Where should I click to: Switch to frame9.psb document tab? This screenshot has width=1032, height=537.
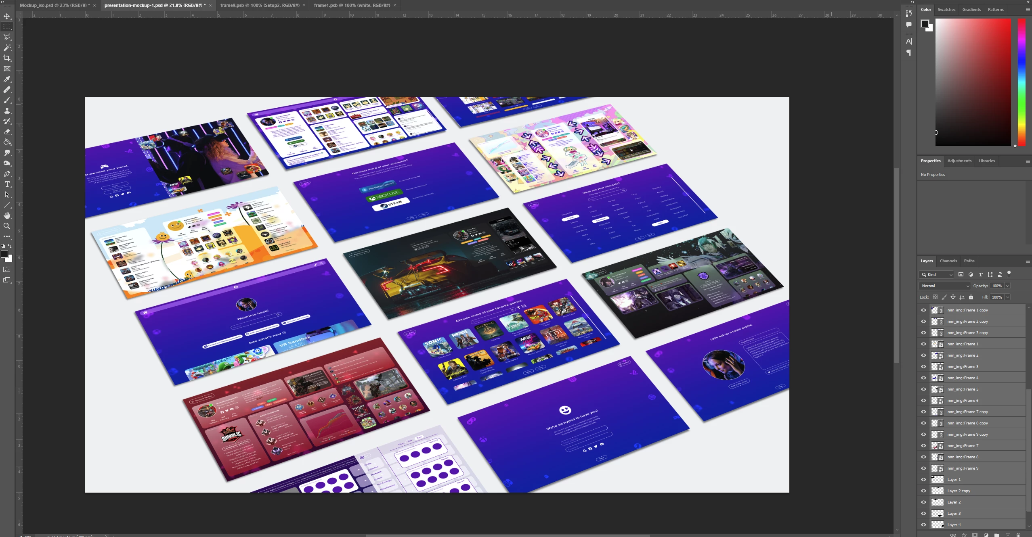[x=260, y=5]
